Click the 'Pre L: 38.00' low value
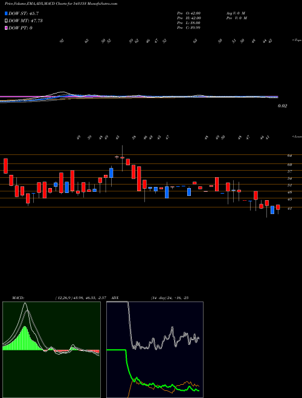 click(189, 23)
